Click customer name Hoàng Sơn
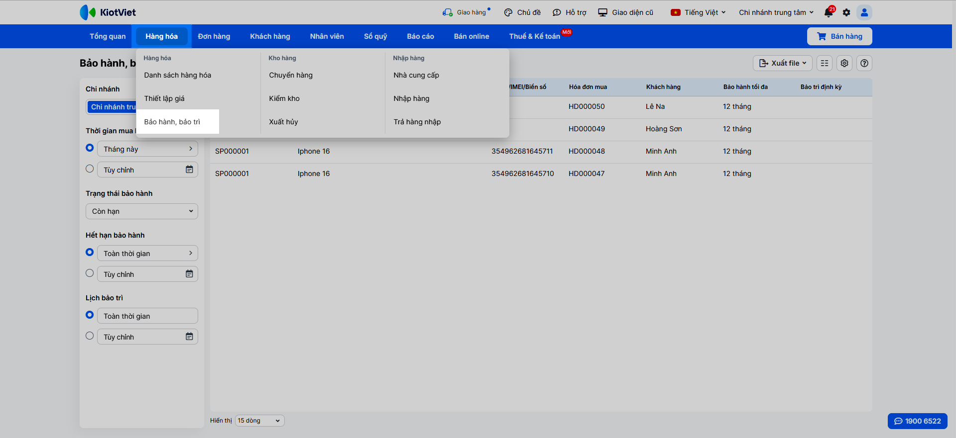This screenshot has width=956, height=438. click(664, 129)
